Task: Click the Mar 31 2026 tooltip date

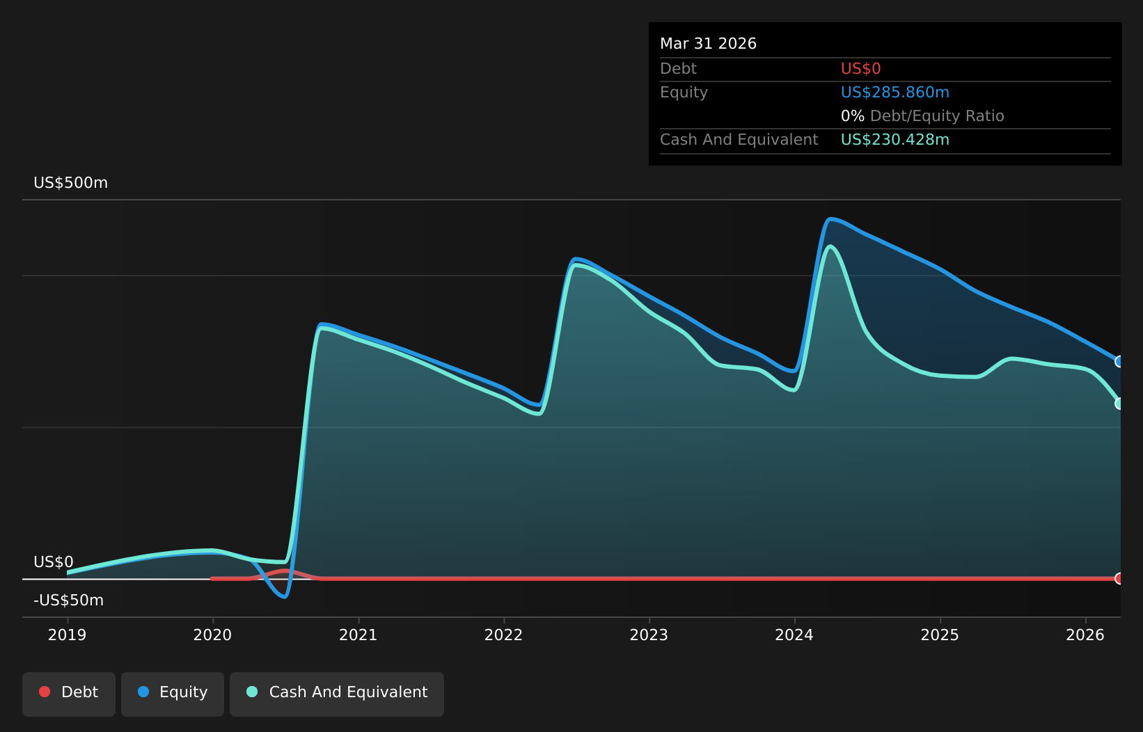Action: (x=708, y=44)
